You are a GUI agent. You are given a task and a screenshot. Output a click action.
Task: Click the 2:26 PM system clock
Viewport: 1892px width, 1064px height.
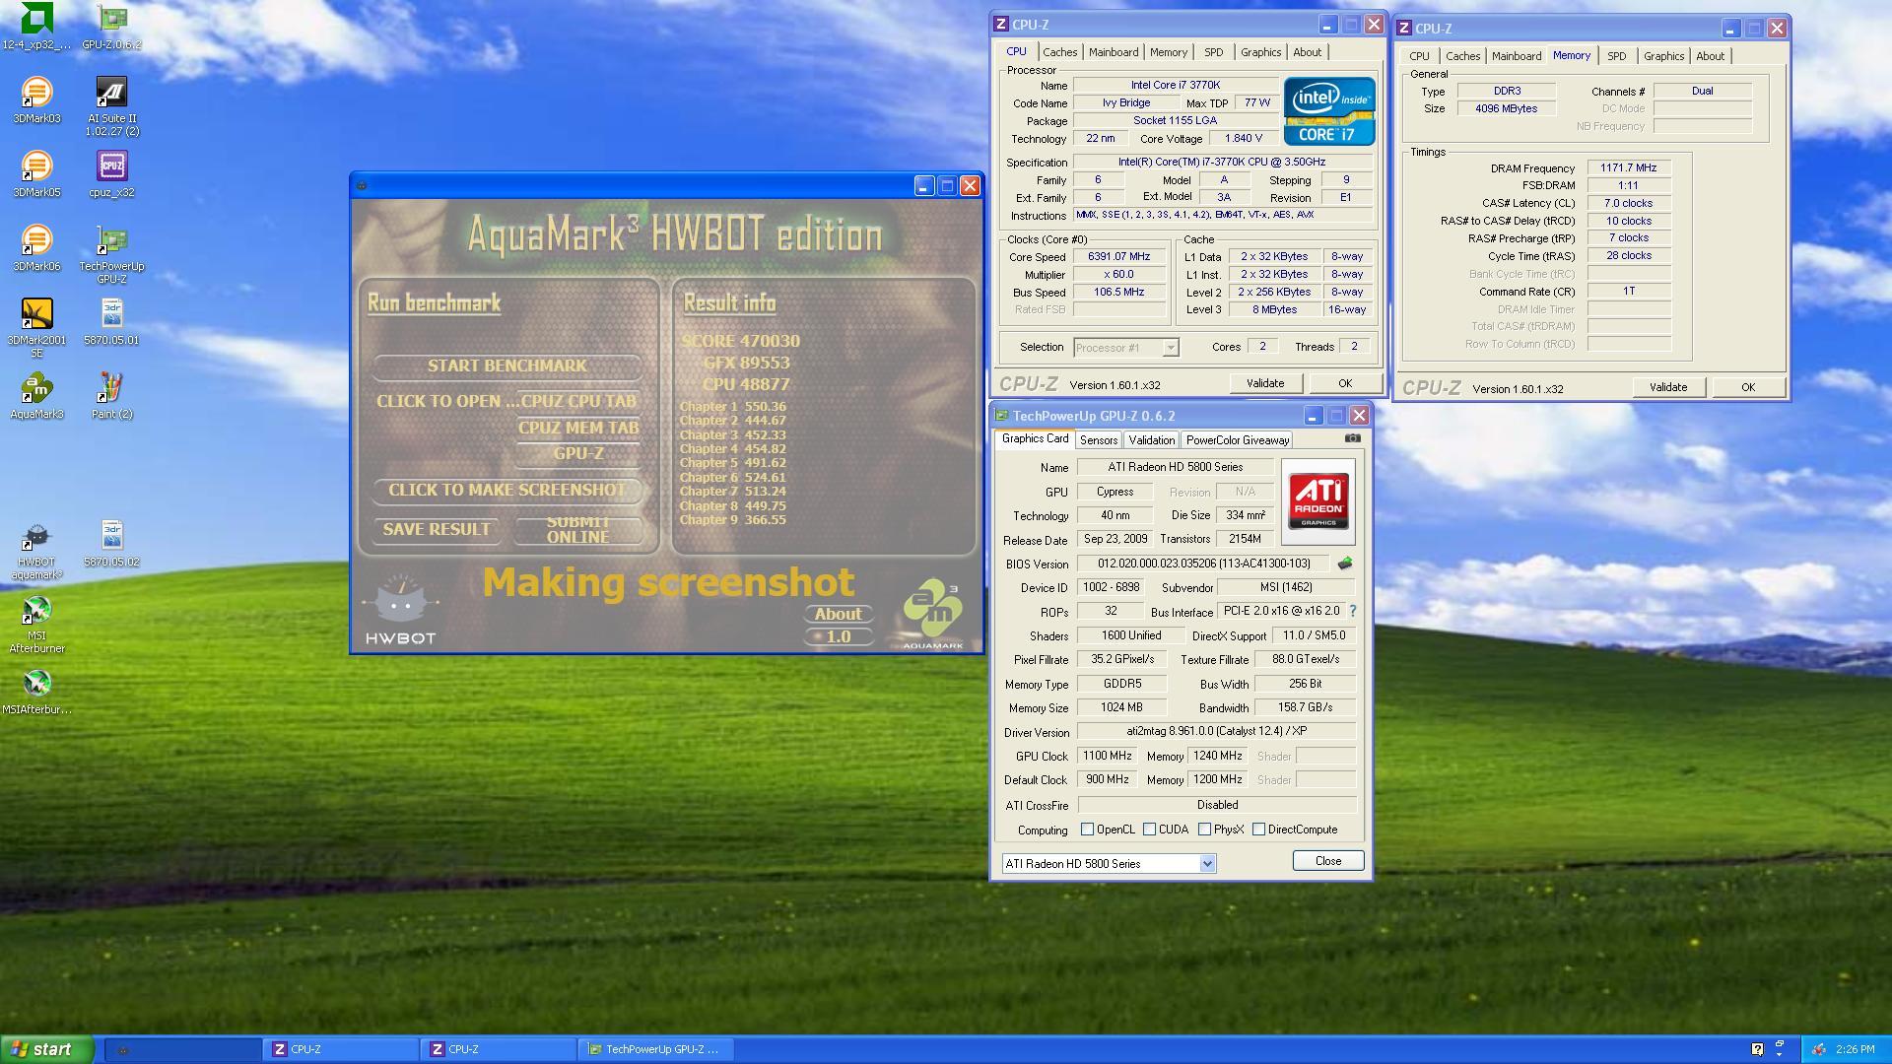pyautogui.click(x=1854, y=1049)
